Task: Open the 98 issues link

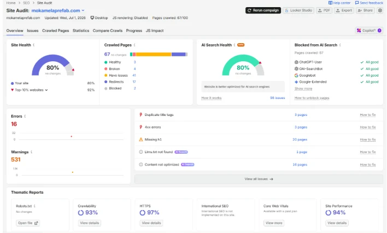Action: click(x=278, y=98)
